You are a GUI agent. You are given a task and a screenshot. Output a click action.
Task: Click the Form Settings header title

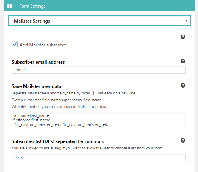32,6
